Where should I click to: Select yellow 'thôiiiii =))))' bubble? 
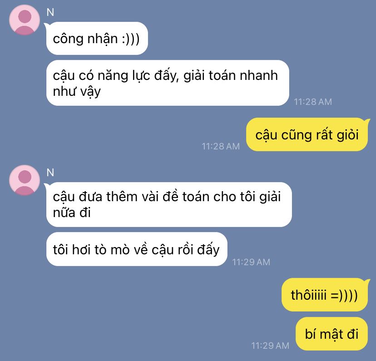[324, 295]
